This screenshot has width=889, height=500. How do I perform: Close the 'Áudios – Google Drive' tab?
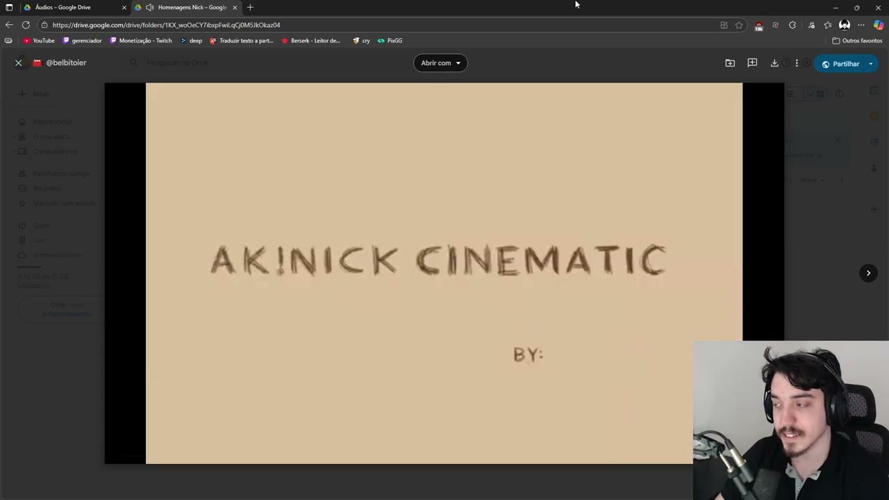[124, 8]
